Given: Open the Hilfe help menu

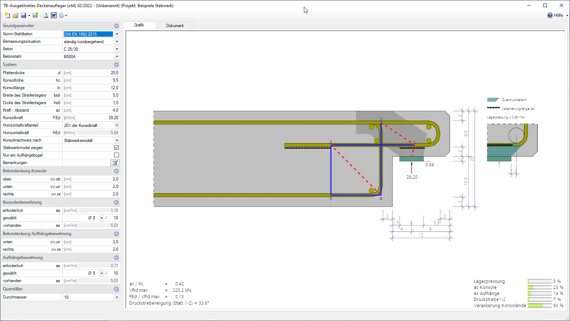Looking at the screenshot, I should tap(558, 15).
